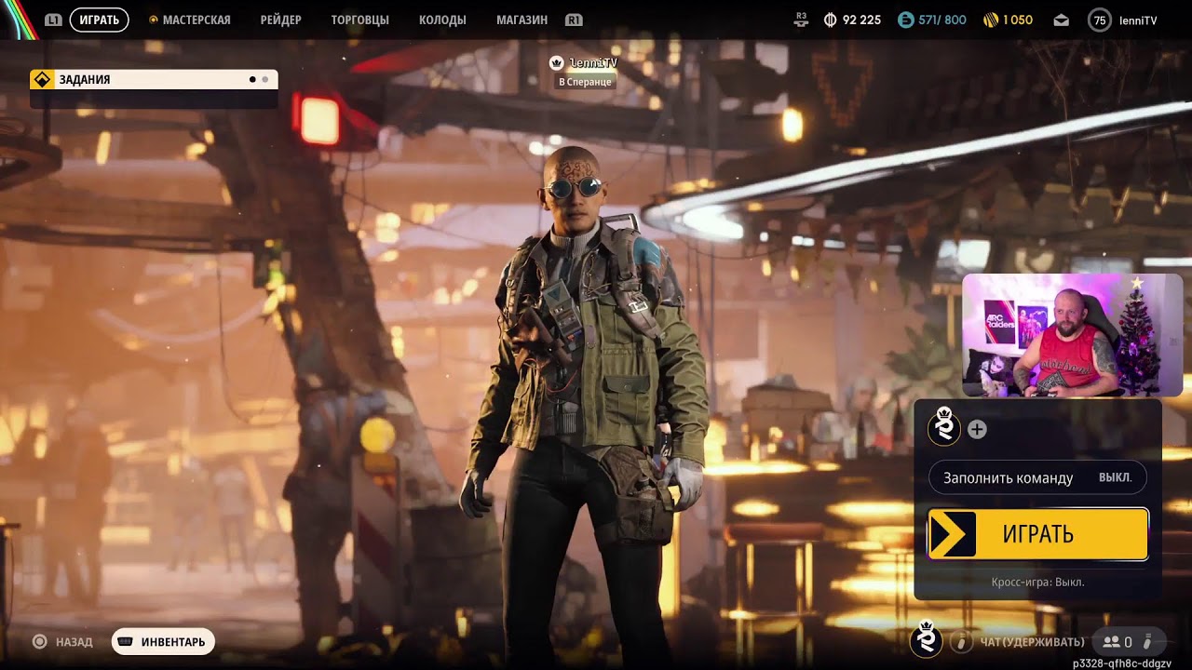The image size is (1192, 670).
Task: Click the L1 previous-tab button icon
Action: [x=53, y=20]
